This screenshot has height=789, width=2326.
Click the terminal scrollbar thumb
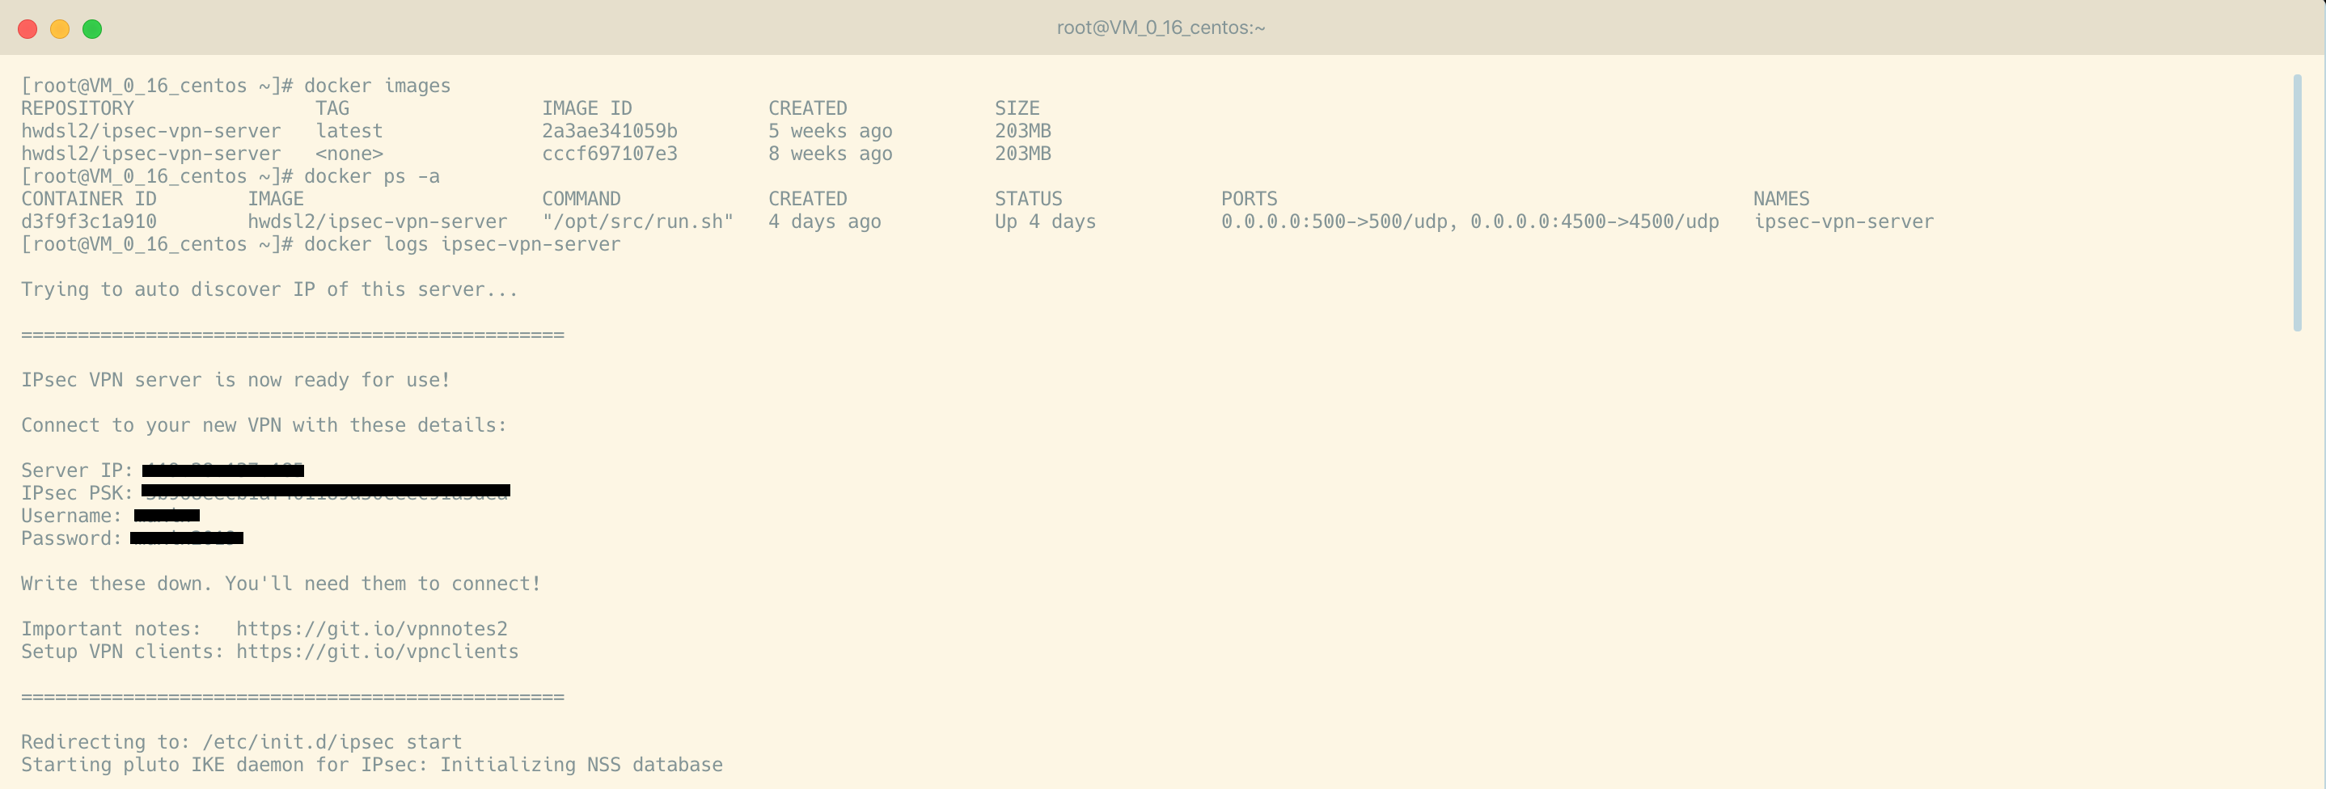click(2297, 203)
